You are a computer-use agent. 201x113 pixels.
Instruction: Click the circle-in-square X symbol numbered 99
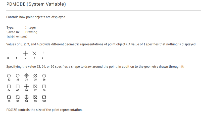pos(35,97)
